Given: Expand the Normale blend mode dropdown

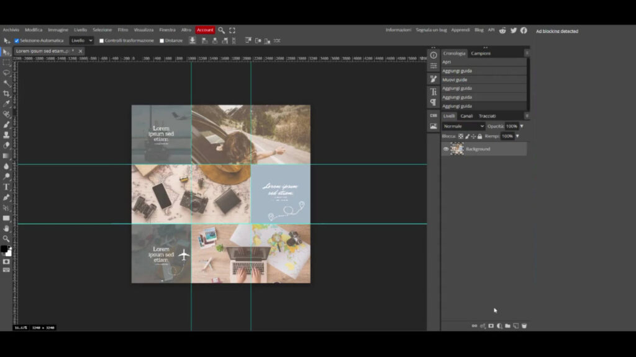Looking at the screenshot, I should coord(463,126).
